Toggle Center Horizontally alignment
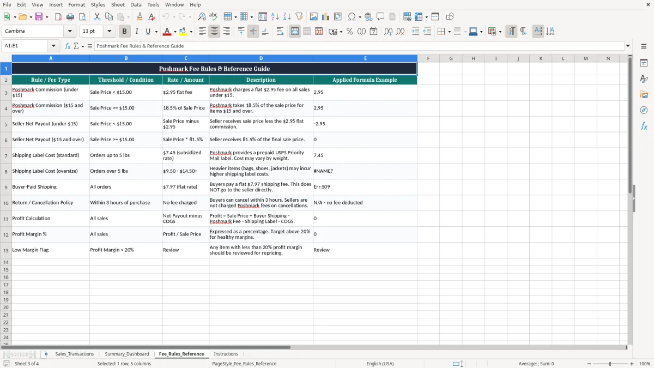This screenshot has width=654, height=368. (x=214, y=32)
